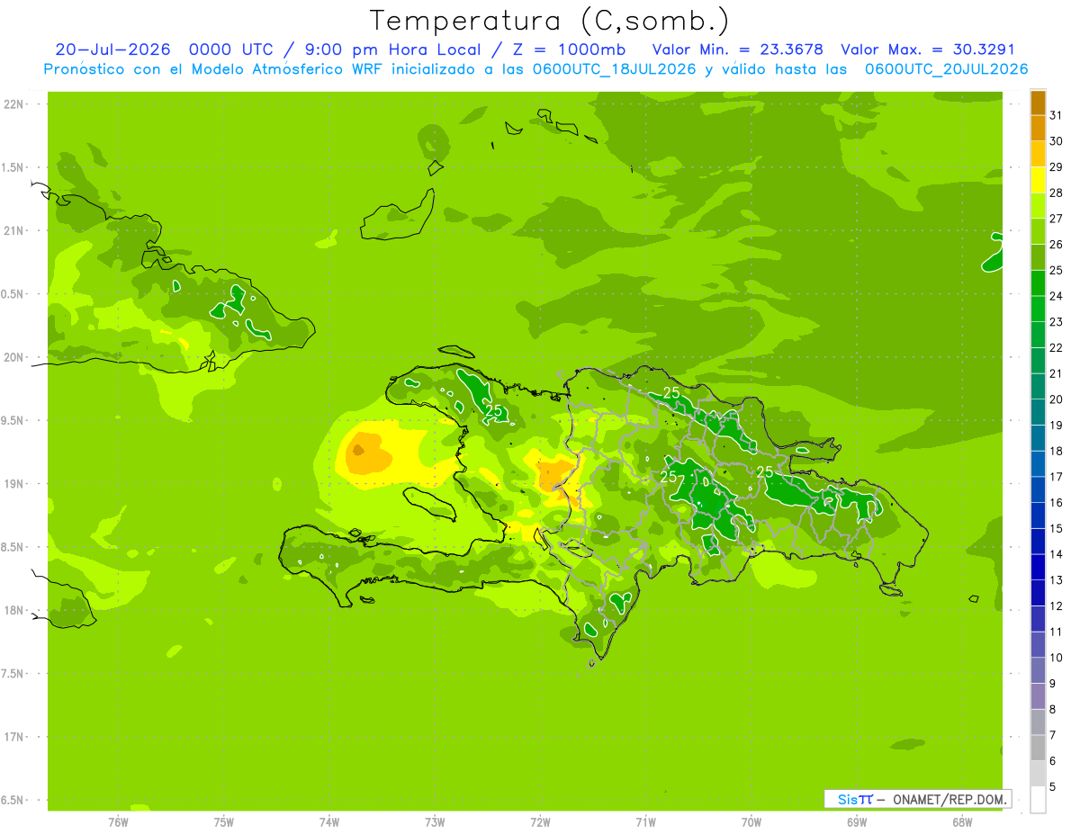The height and width of the screenshot is (834, 1080).
Task: Click the 21N latitude axis label
Action: coord(13,230)
